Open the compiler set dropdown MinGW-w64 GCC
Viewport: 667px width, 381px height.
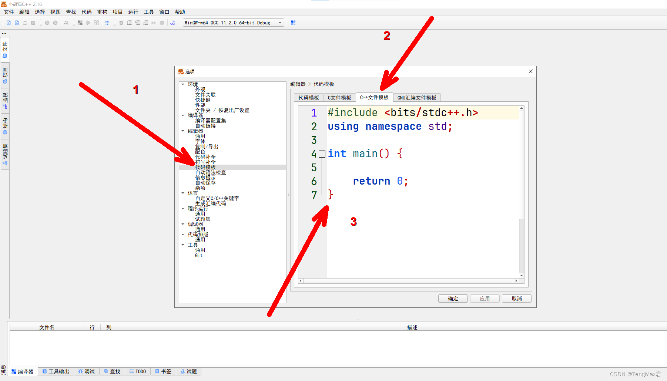pos(234,23)
